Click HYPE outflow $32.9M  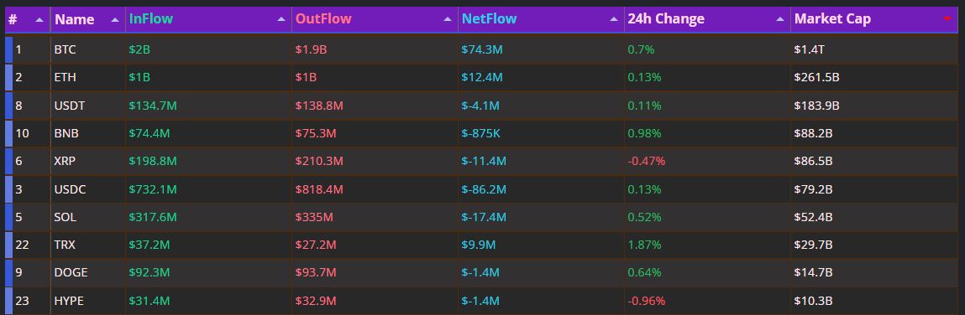coord(316,301)
